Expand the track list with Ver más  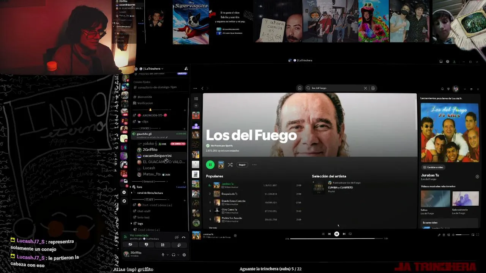point(213,227)
